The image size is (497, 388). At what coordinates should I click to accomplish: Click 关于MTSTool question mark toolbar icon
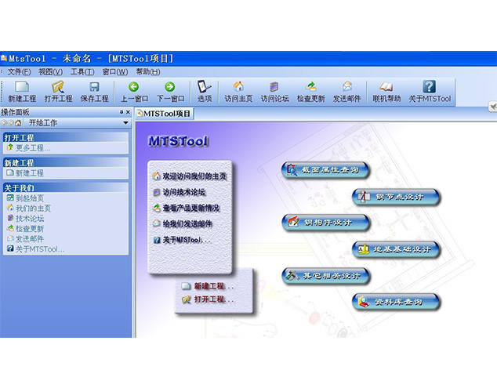click(430, 92)
